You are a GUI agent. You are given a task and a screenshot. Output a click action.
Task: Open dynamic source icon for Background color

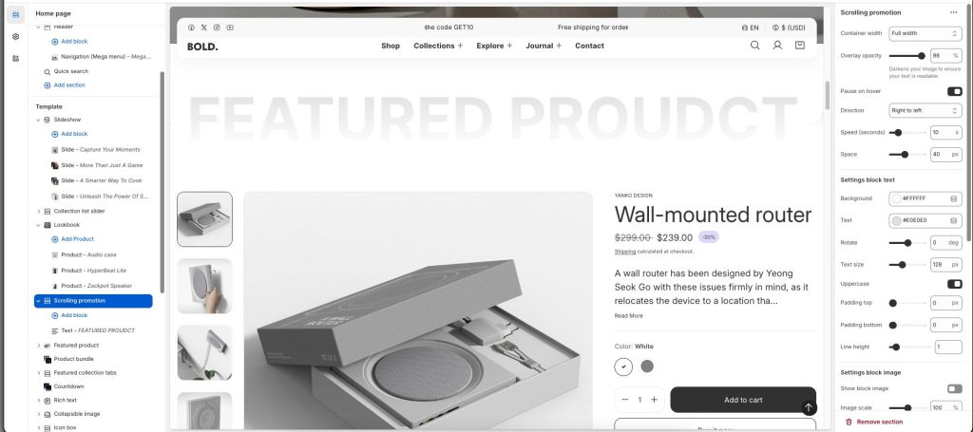[954, 198]
